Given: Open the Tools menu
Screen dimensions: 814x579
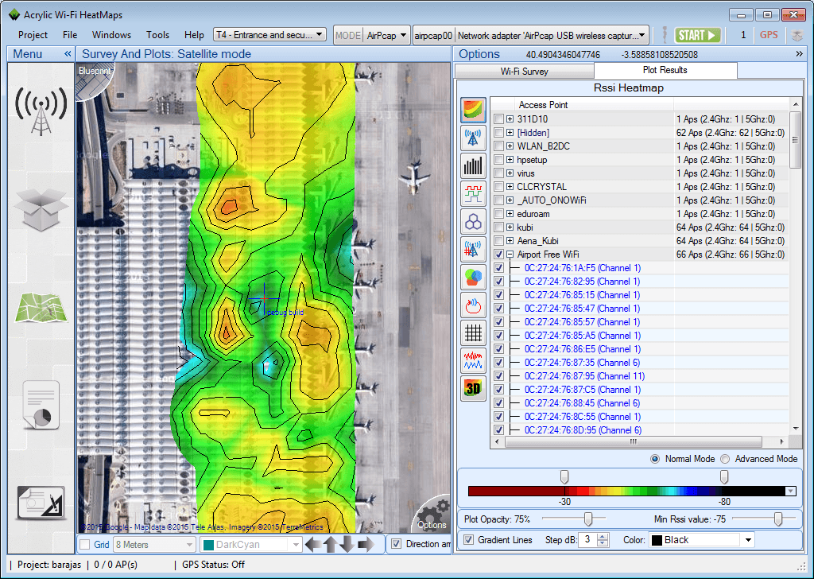Looking at the screenshot, I should tap(157, 34).
